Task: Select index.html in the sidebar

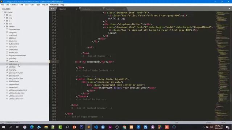Action: (x=13, y=64)
